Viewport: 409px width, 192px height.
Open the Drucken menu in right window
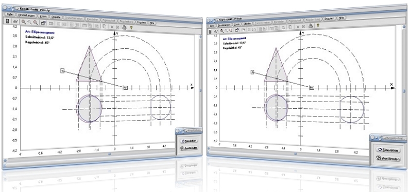pyautogui.click(x=329, y=18)
